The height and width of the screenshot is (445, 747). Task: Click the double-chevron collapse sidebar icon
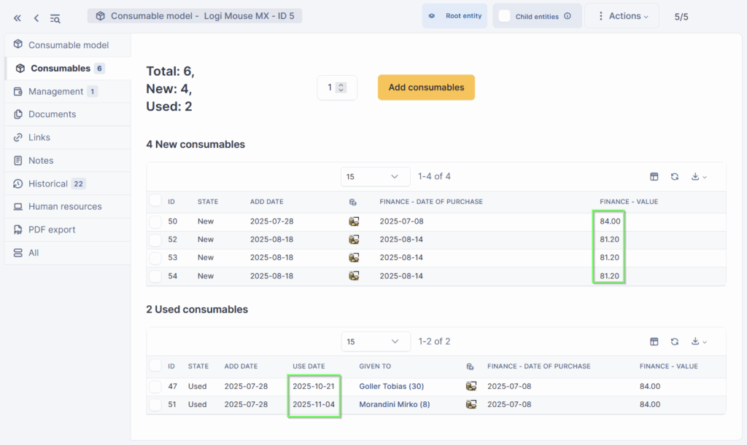click(18, 18)
